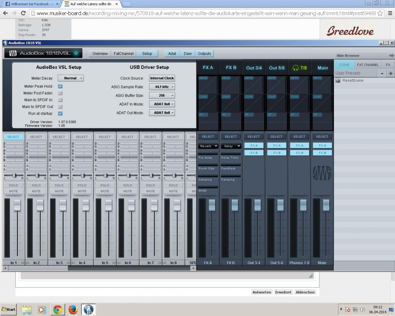Uncheck the Run at startup checkbox
Viewport: 395px width, 316px height.
(x=60, y=114)
